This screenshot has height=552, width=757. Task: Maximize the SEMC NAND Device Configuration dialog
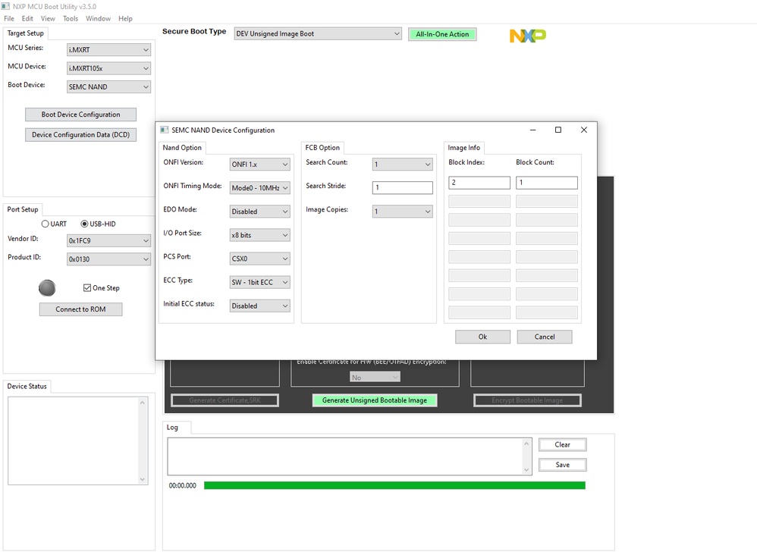click(558, 130)
